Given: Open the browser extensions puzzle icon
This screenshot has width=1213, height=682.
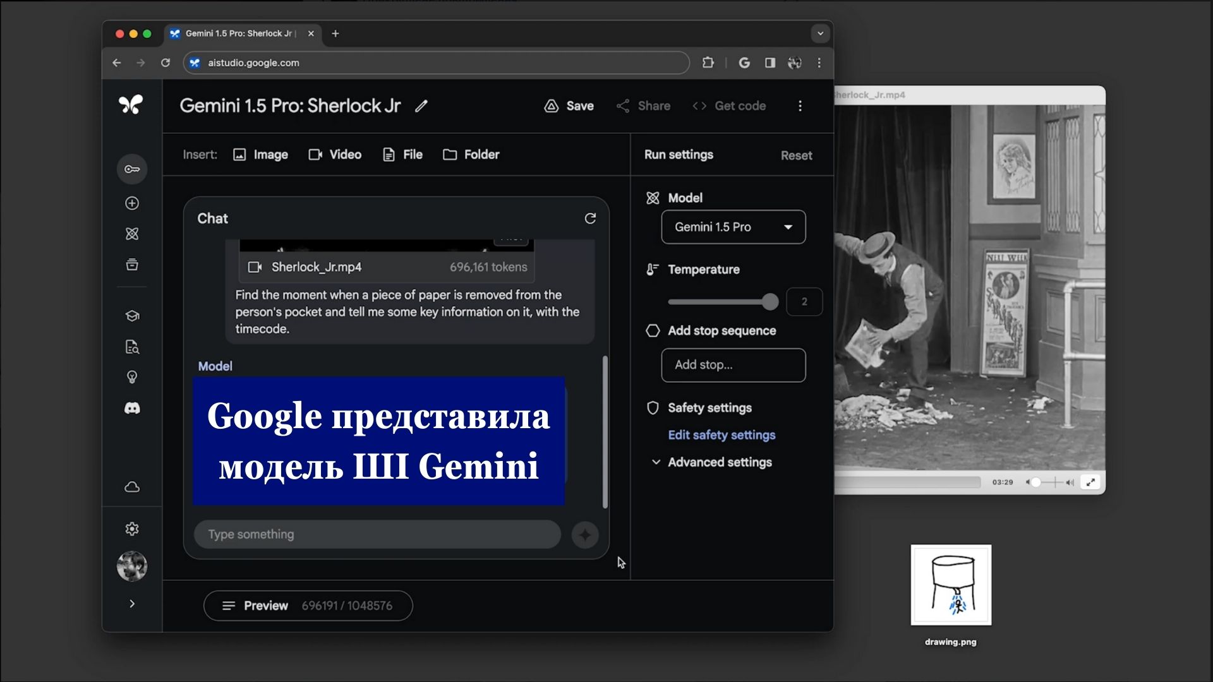Looking at the screenshot, I should pos(708,63).
